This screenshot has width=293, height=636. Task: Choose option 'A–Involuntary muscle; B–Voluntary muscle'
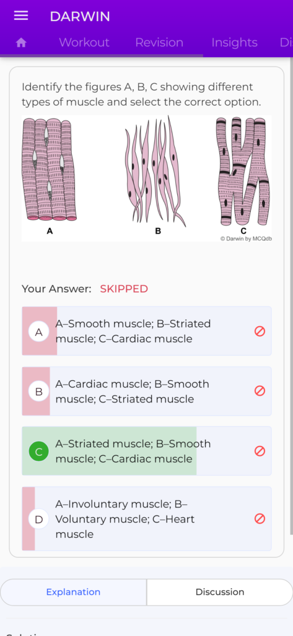pos(146,519)
